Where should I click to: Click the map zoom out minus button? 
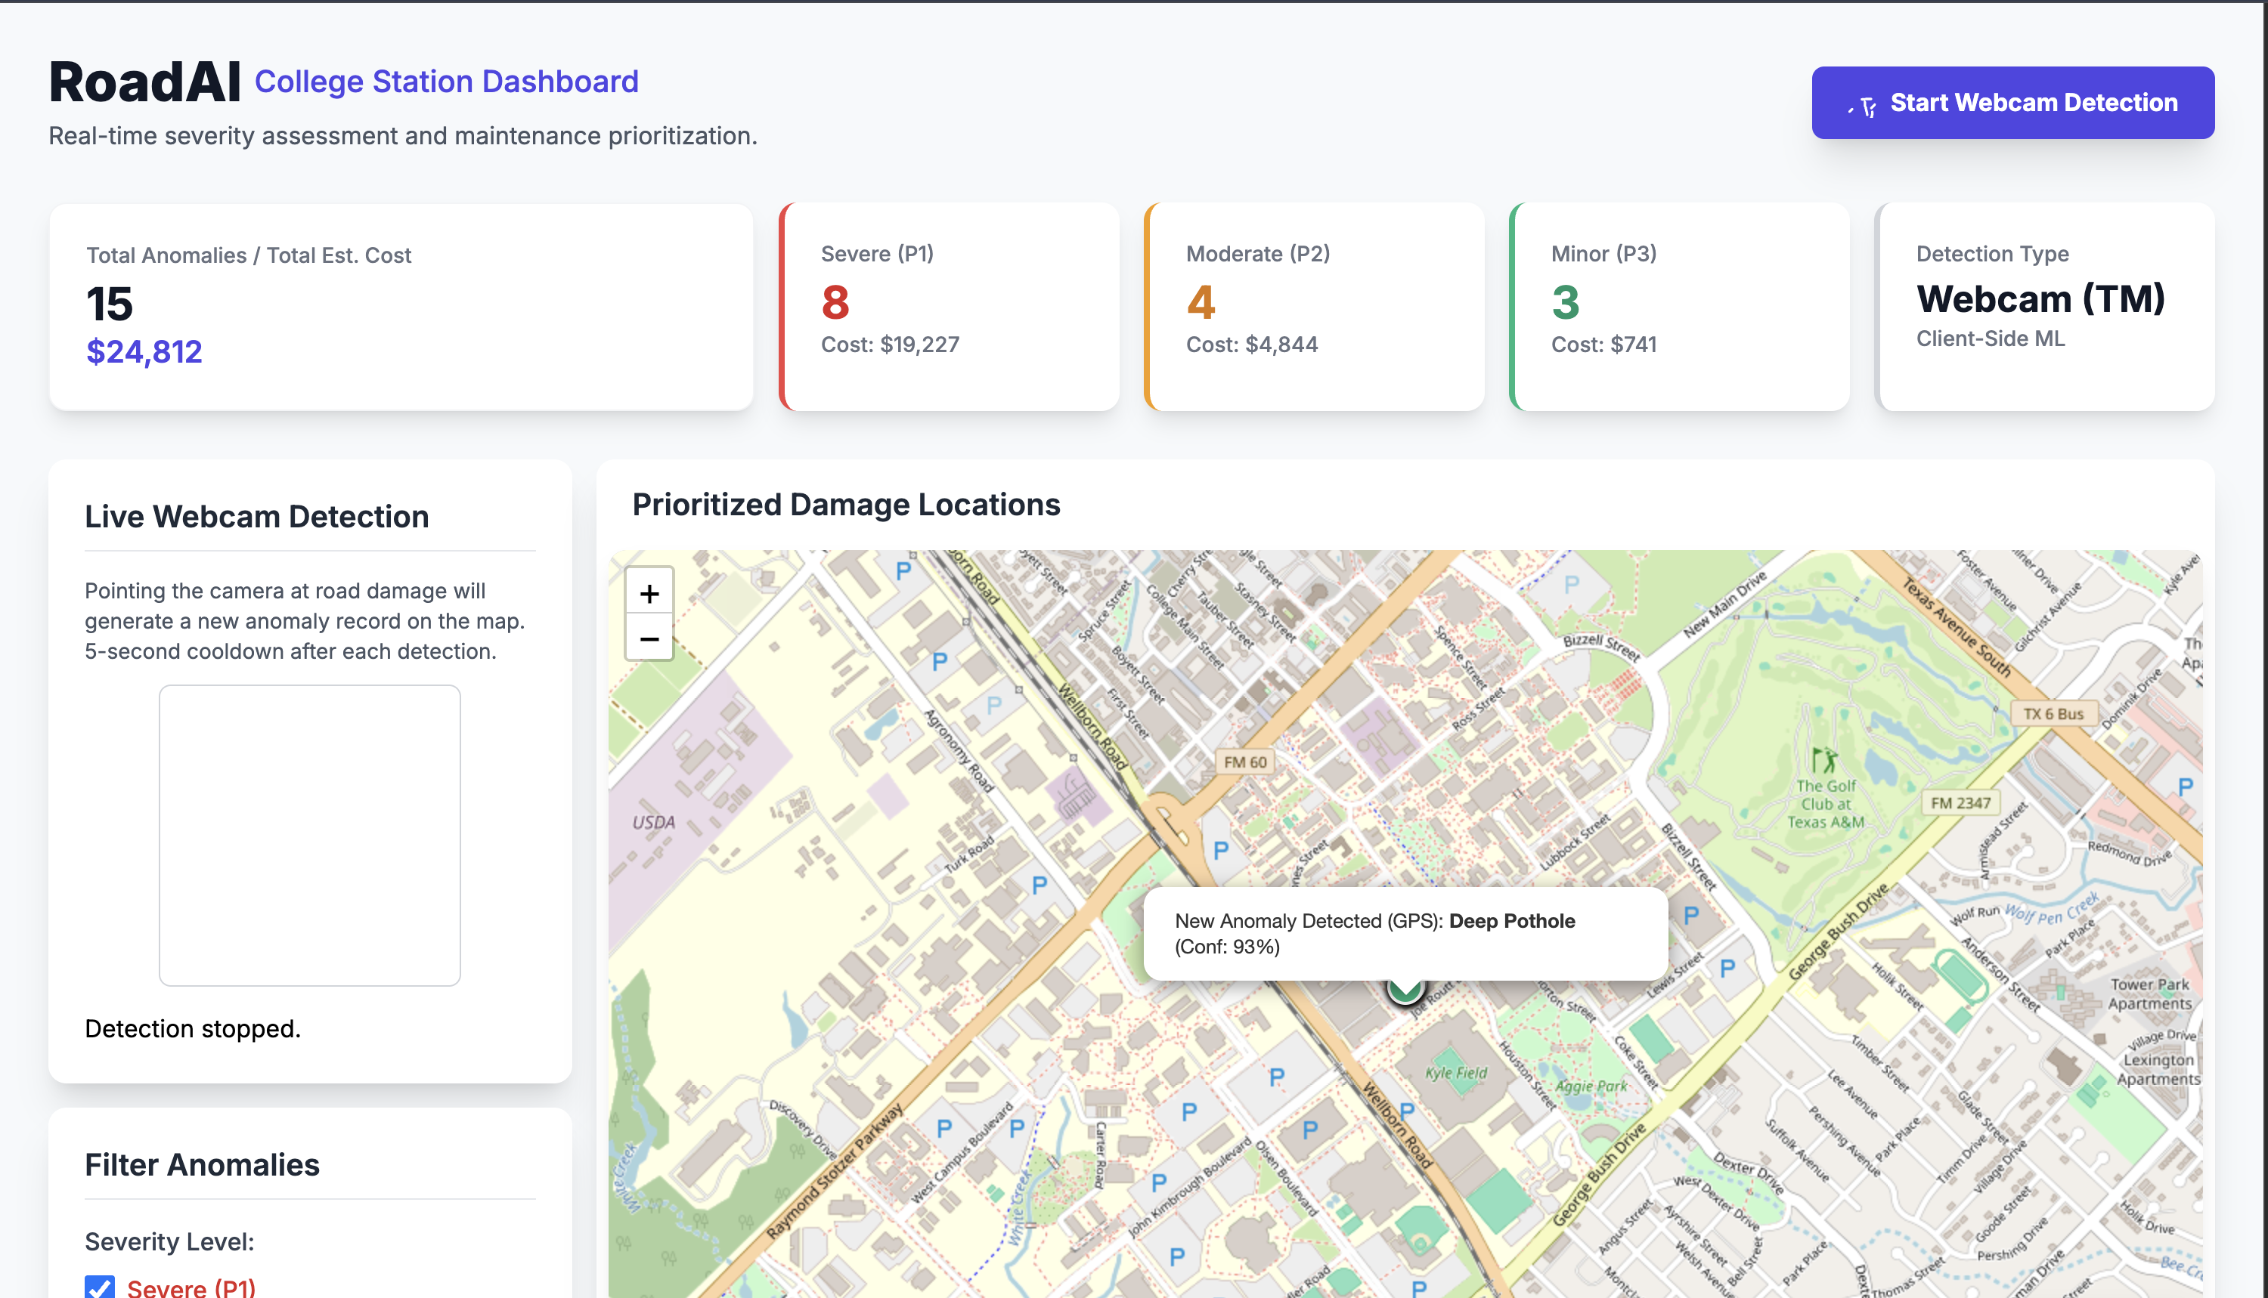point(649,638)
